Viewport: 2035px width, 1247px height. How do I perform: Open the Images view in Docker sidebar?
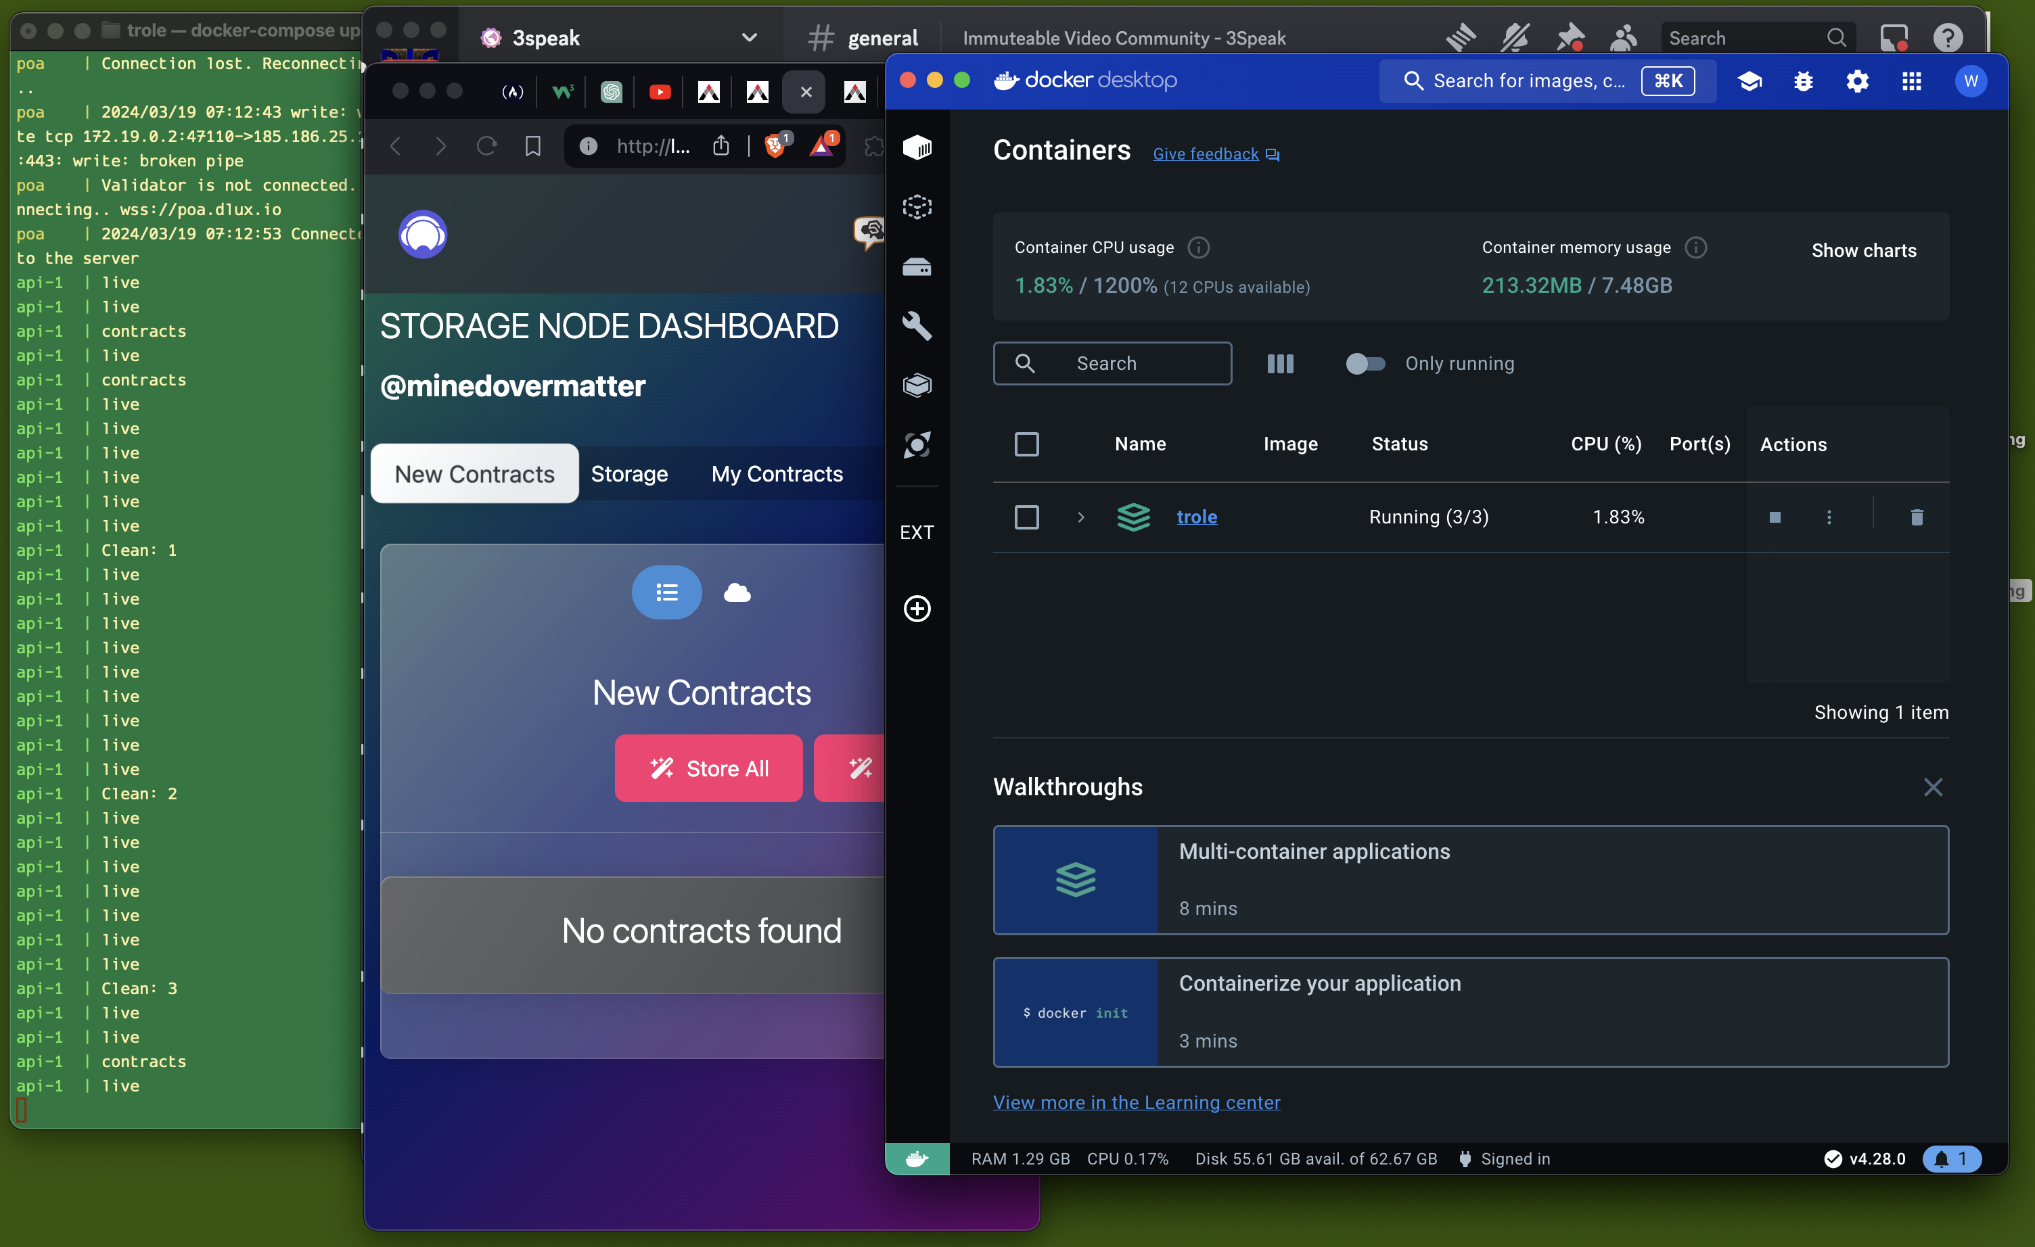(917, 206)
